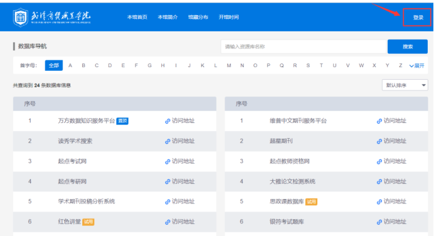Open 起点考试网 database entry
This screenshot has height=236, width=434.
tap(72, 161)
